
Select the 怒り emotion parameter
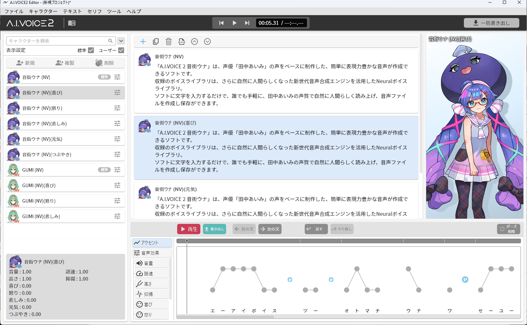pyautogui.click(x=152, y=315)
